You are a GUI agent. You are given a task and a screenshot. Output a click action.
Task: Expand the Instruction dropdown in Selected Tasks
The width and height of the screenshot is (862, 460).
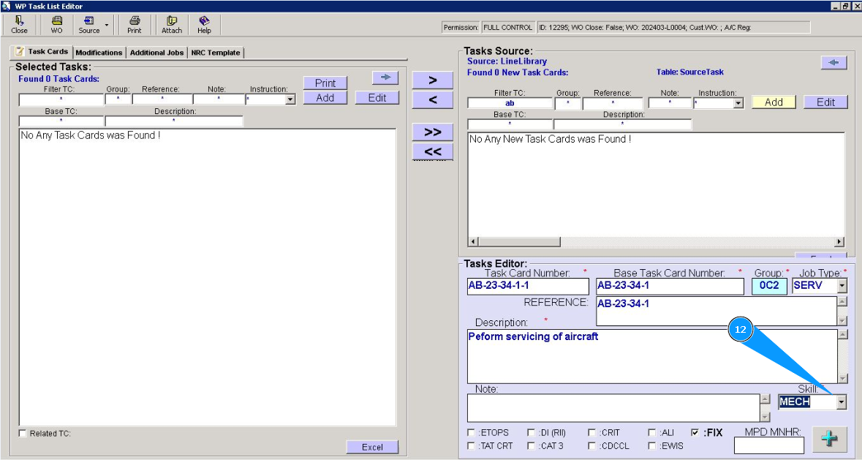[290, 99]
